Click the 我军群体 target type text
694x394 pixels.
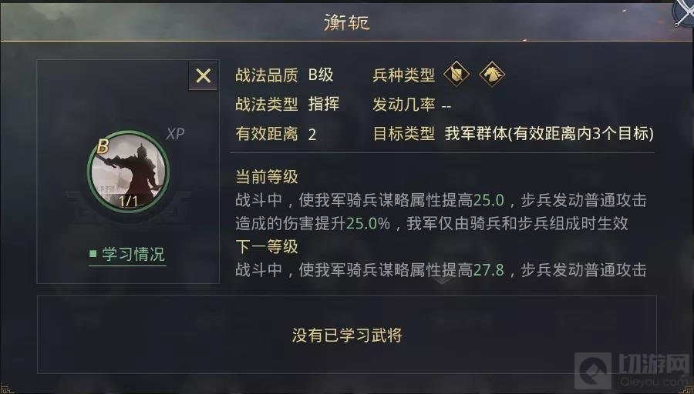(x=549, y=134)
